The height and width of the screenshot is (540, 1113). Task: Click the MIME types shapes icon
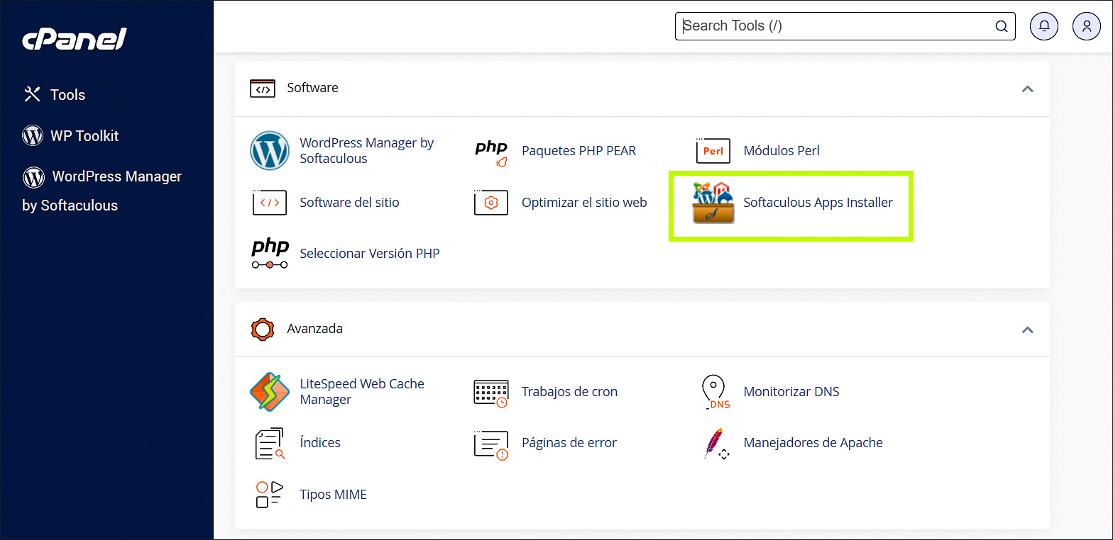pos(270,494)
